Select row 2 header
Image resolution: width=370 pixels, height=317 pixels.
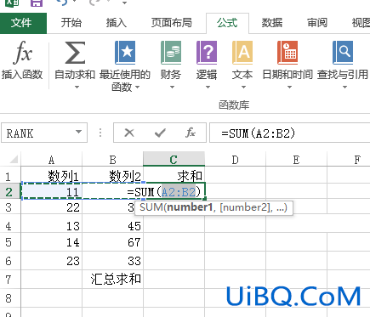click(x=9, y=192)
